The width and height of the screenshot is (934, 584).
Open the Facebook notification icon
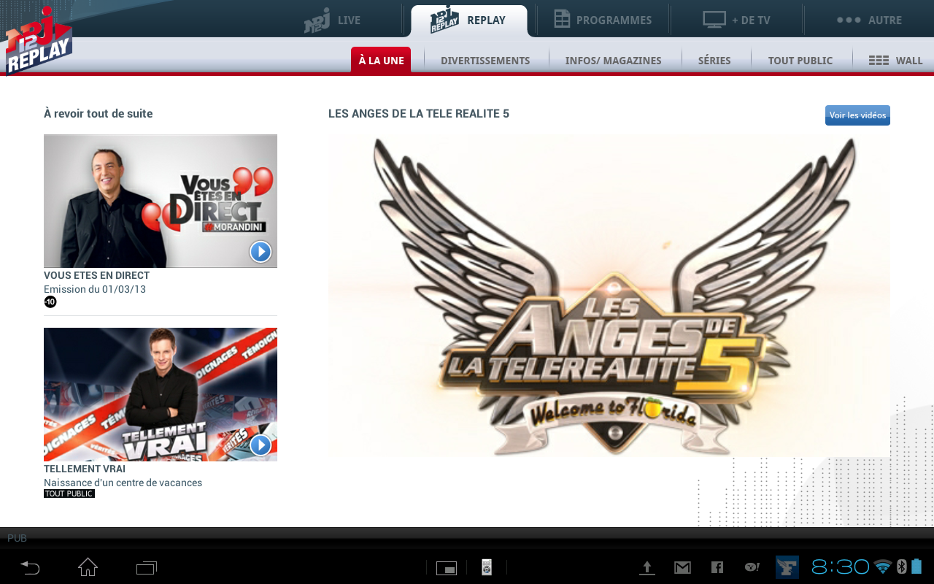(717, 567)
